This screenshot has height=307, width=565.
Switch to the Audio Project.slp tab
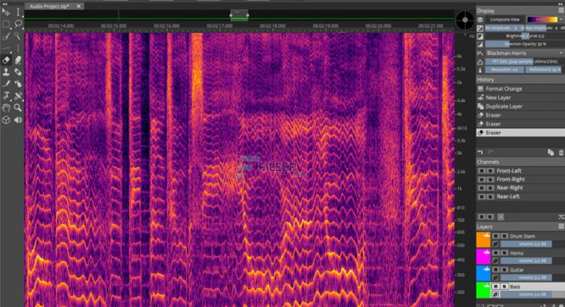[x=48, y=5]
